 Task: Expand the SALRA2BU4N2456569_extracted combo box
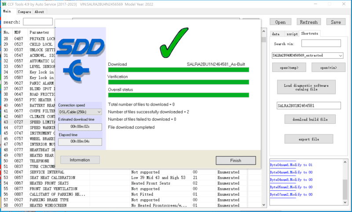[x=307, y=56]
